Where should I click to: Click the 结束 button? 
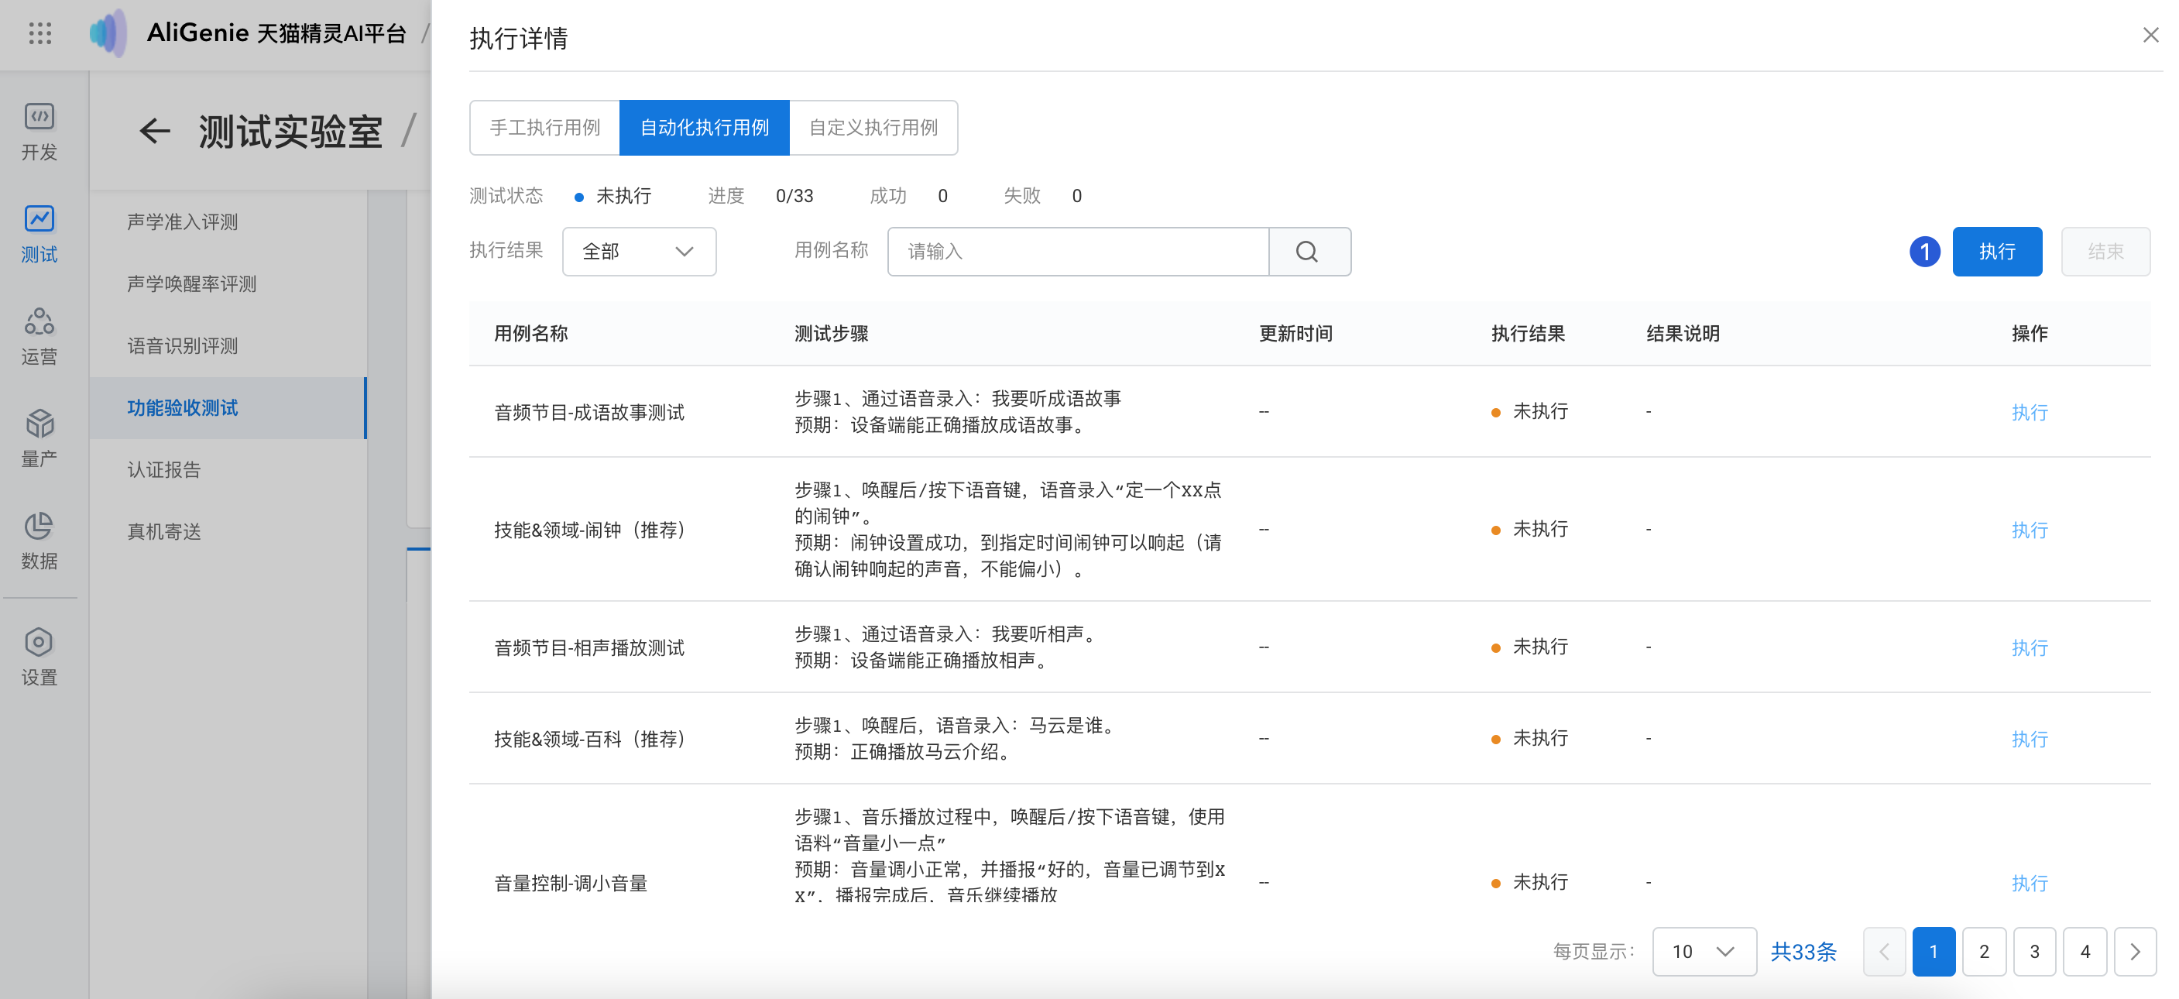(x=2105, y=251)
